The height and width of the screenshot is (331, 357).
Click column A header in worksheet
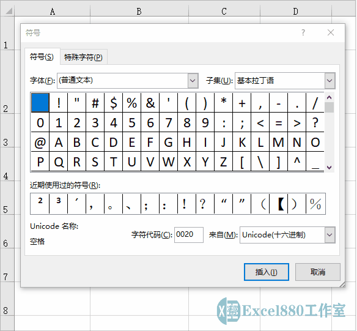[x=53, y=11]
